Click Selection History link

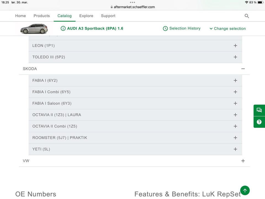click(185, 28)
